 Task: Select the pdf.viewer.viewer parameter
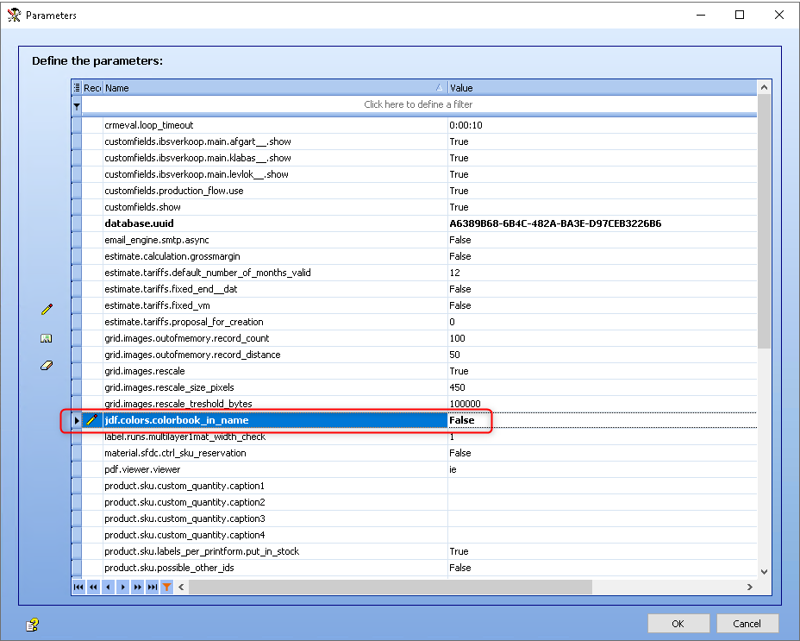click(x=414, y=468)
